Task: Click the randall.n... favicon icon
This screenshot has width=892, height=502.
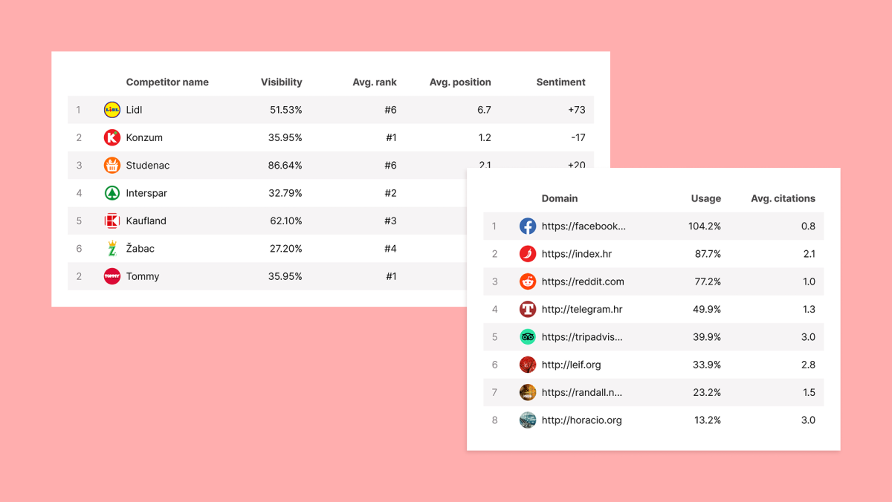Action: [528, 392]
